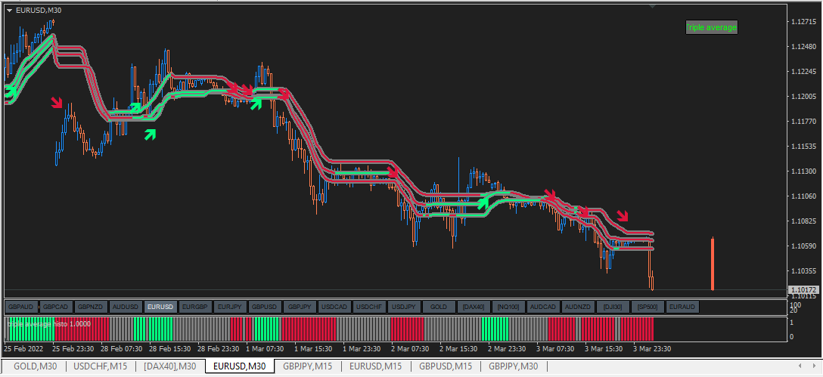This screenshot has width=823, height=377.
Task: Switch to the USDCHF,M15 chart tab
Action: [x=101, y=366]
